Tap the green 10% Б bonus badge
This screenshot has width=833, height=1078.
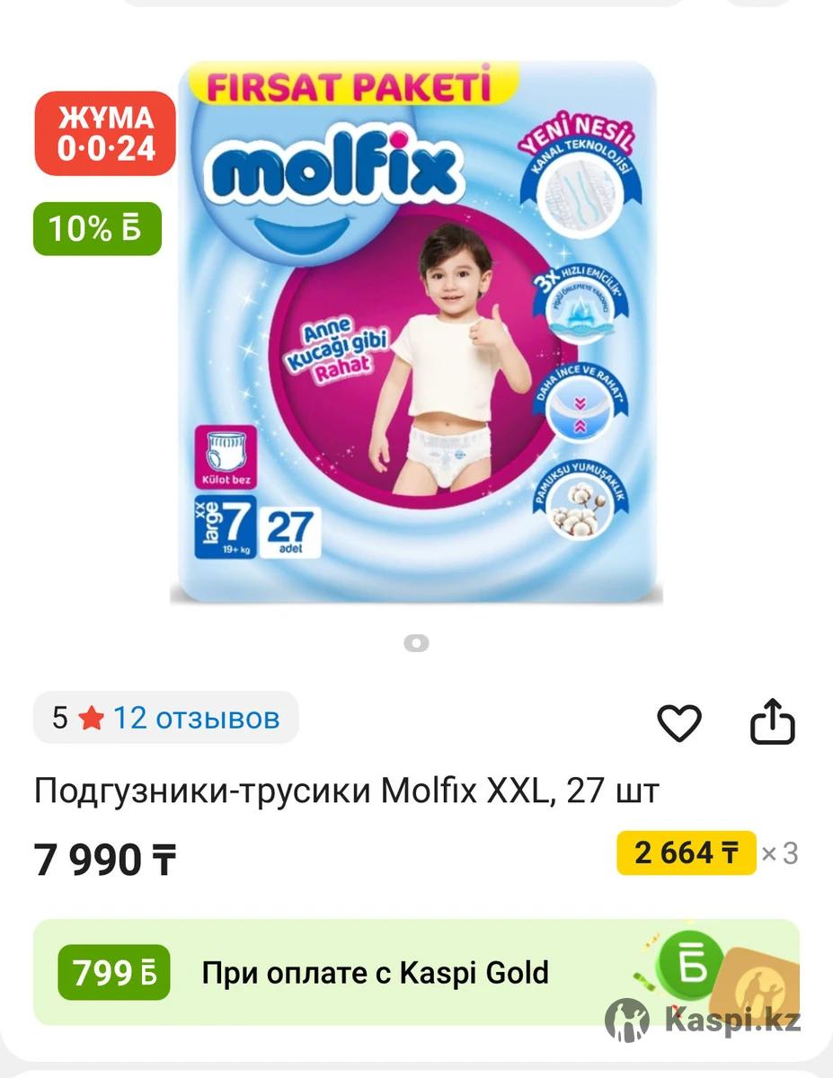[x=98, y=229]
